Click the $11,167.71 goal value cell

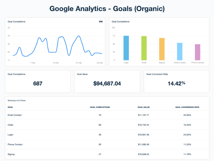point(144,115)
